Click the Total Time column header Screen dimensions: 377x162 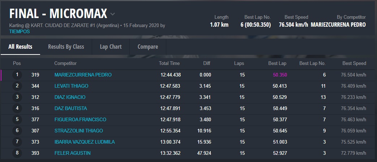click(169, 64)
